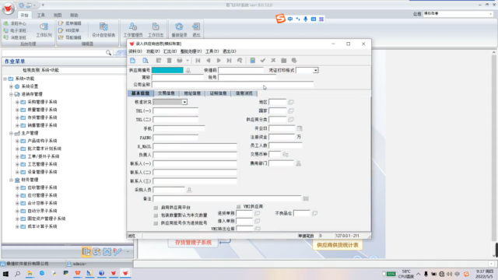Expand the 应收管理子系统 tree node
This screenshot has height=280, width=498.
pyautogui.click(x=17, y=187)
